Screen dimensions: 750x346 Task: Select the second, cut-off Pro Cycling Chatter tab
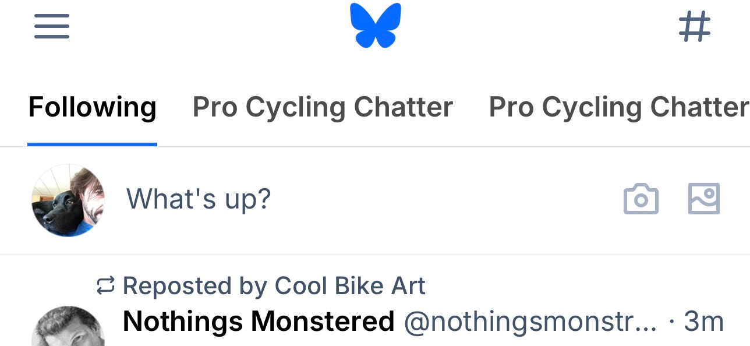(x=618, y=107)
